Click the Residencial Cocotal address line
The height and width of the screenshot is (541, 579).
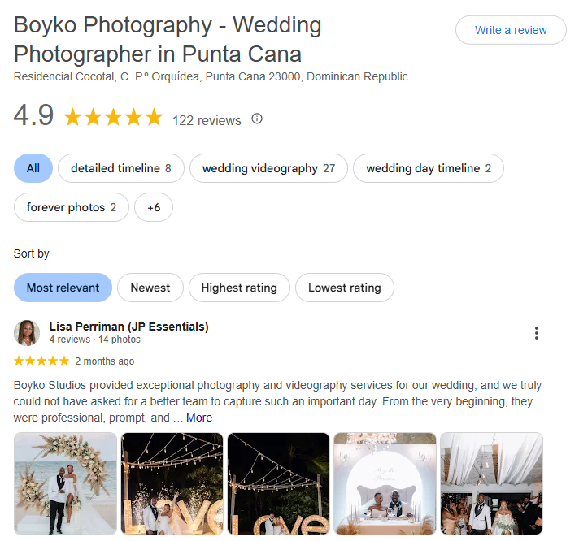click(x=211, y=76)
